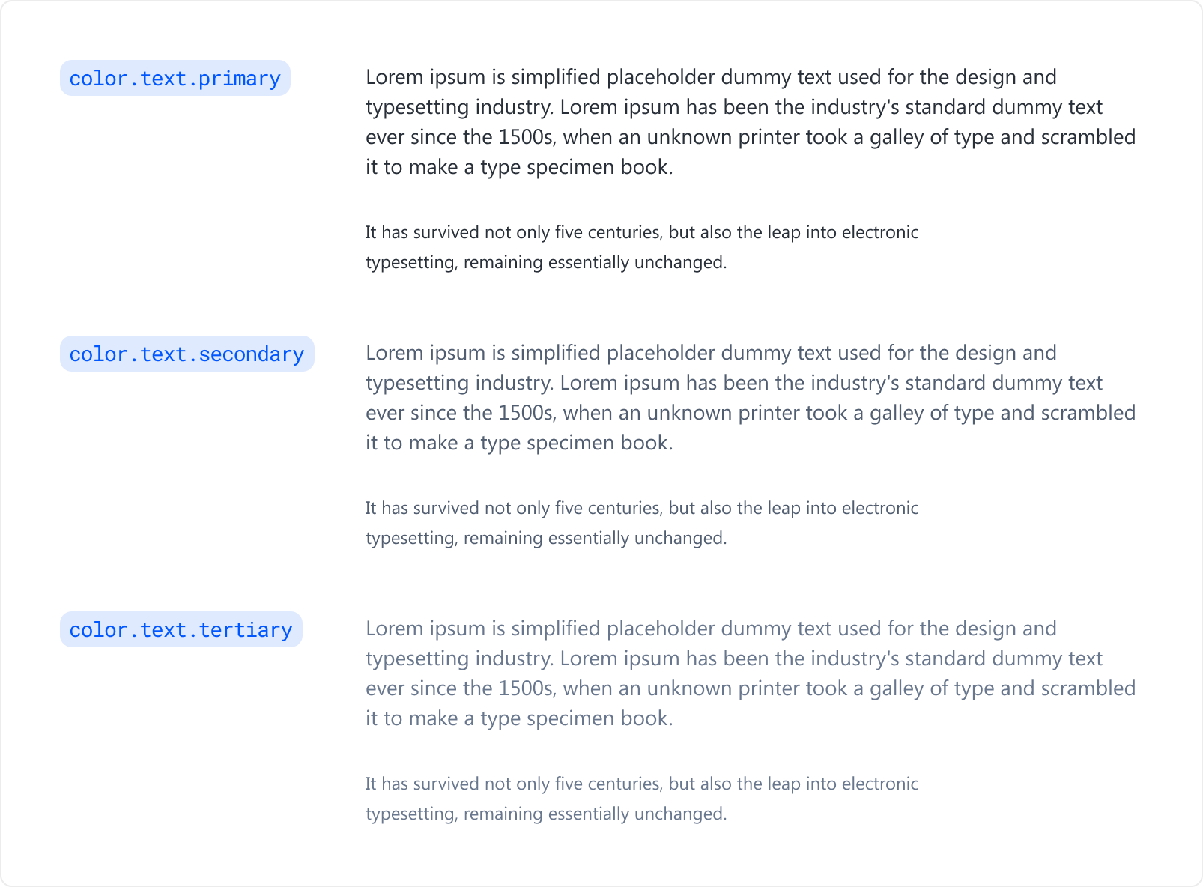Click the color.text.primary token badge
Viewport: 1203px width, 887px height.
(175, 79)
